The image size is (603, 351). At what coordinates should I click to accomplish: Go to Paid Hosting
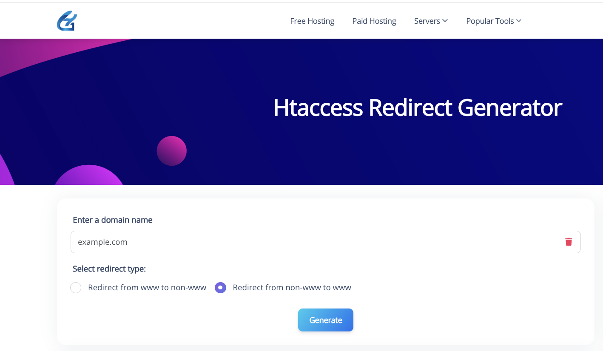(x=374, y=21)
